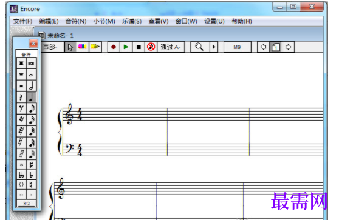Activate the magnifier zoom tool
Screen dimensions: 339x220
pos(199,47)
